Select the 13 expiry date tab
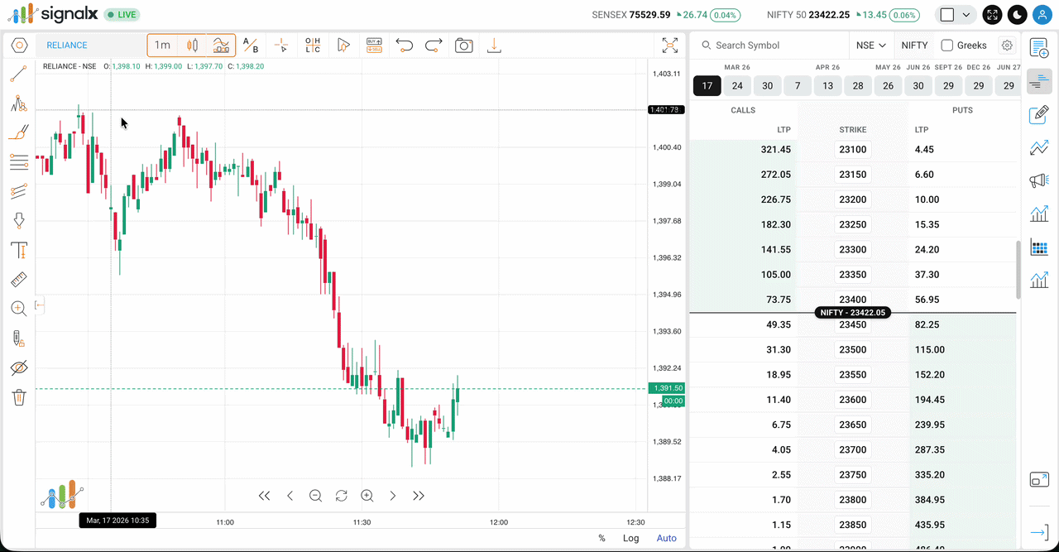Viewport: 1059px width, 552px height. tap(828, 86)
